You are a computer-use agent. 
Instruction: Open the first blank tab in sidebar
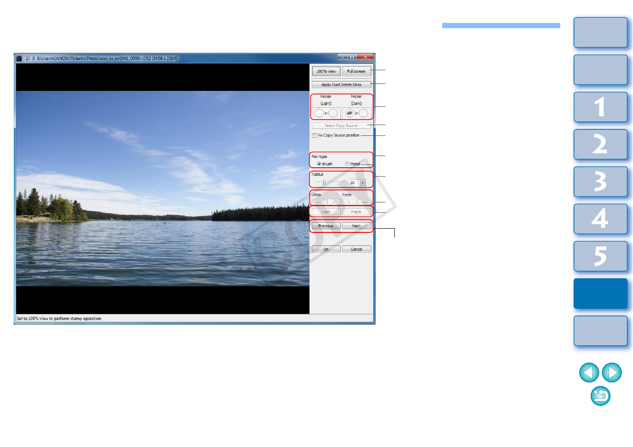click(601, 32)
